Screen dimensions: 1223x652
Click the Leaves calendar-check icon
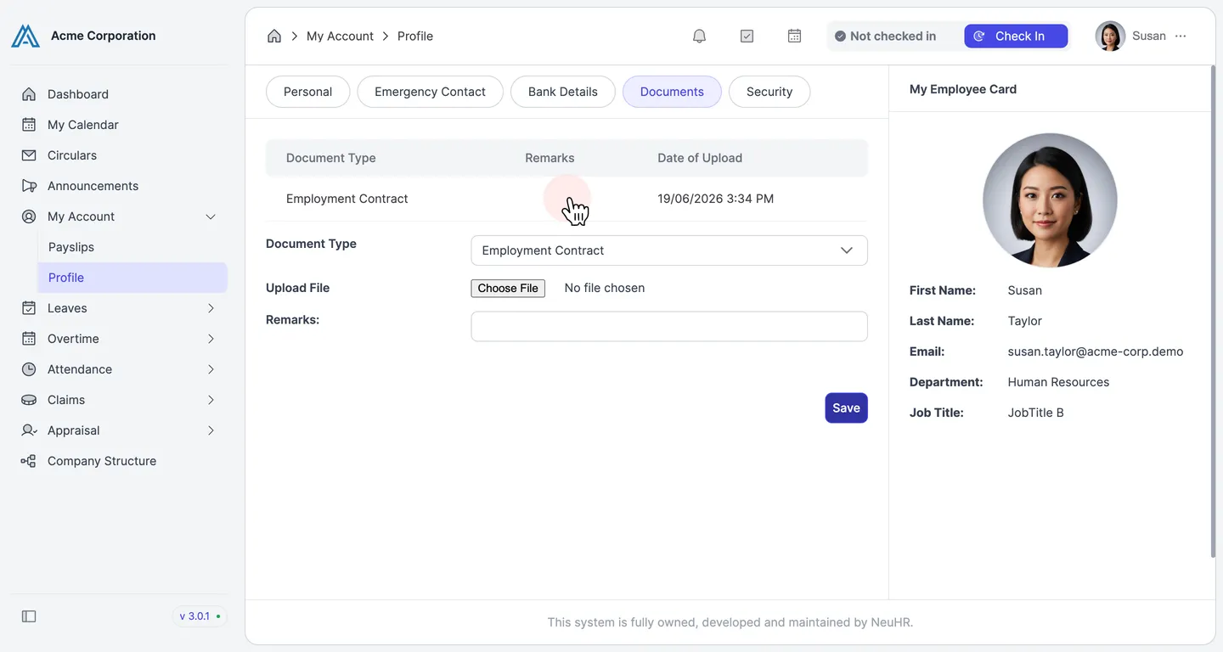pos(29,308)
